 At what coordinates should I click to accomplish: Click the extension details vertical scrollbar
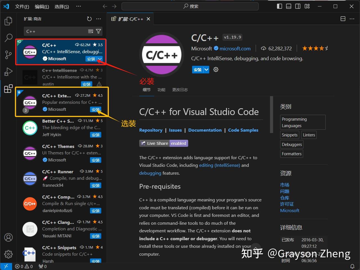[271, 114]
